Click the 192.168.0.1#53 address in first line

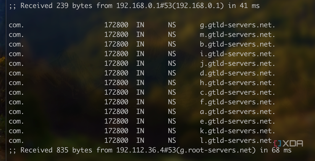[x=144, y=6]
